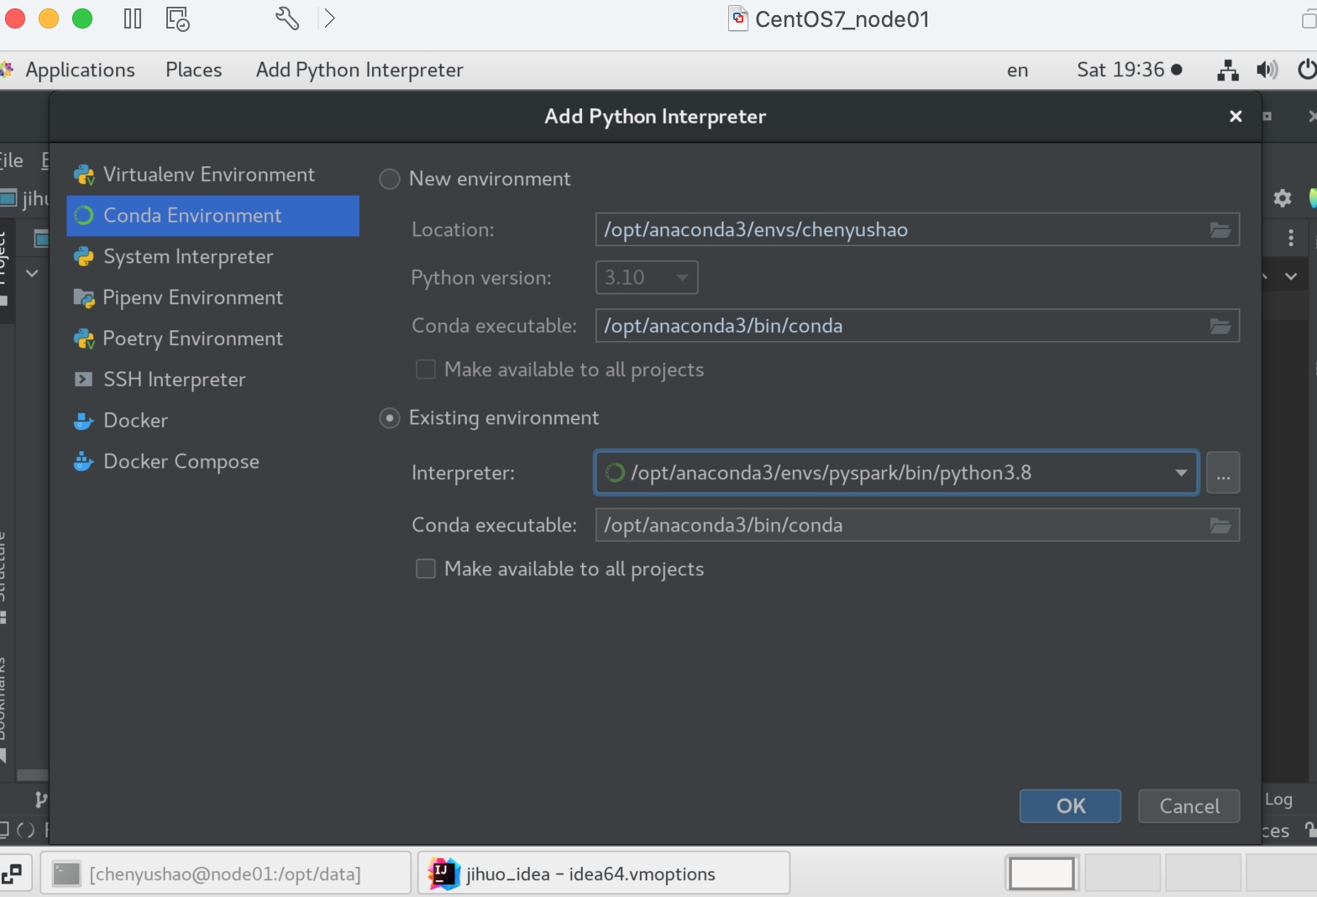The width and height of the screenshot is (1317, 897).
Task: Switch to jihuo_idea idea64.vmoptions window
Action: point(604,874)
